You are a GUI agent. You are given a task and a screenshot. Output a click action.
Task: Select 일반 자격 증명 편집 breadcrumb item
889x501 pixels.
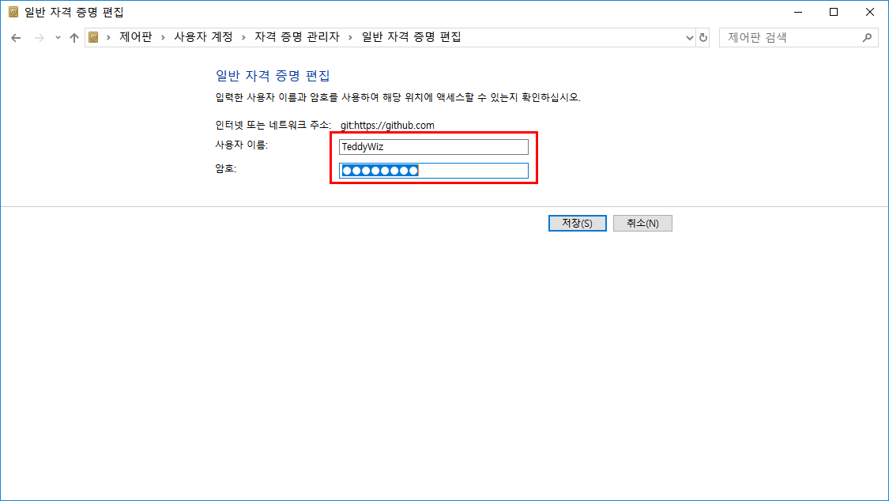411,37
